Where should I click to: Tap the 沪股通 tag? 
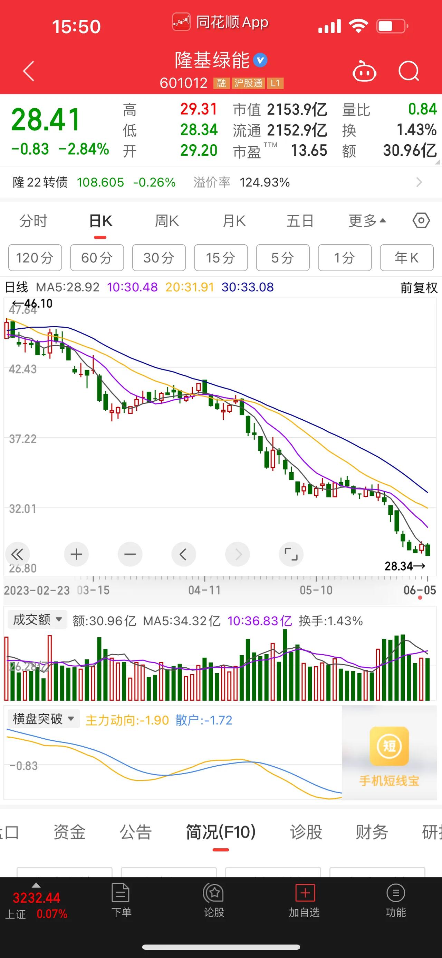point(248,83)
